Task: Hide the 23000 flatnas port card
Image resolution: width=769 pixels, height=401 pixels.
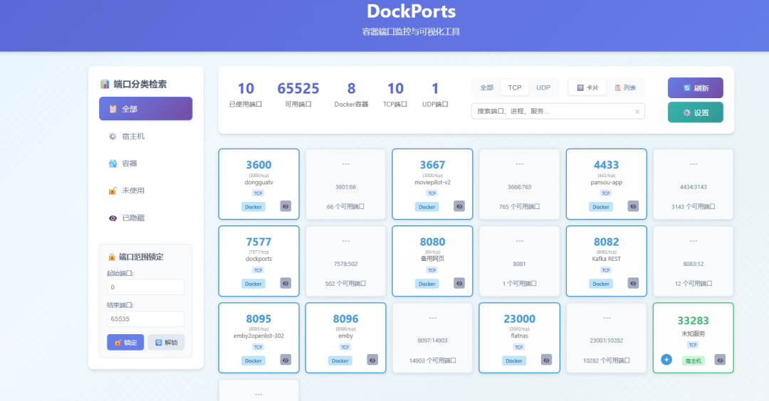Action: pyautogui.click(x=546, y=360)
